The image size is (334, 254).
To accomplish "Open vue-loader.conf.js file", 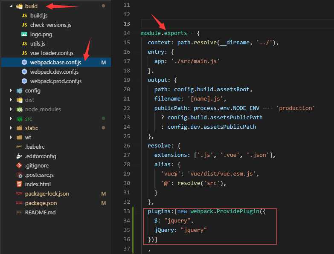I will [52, 53].
